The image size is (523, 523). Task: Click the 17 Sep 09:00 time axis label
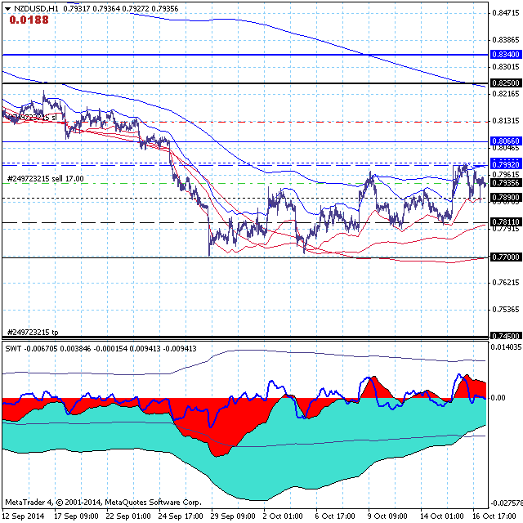(x=76, y=516)
